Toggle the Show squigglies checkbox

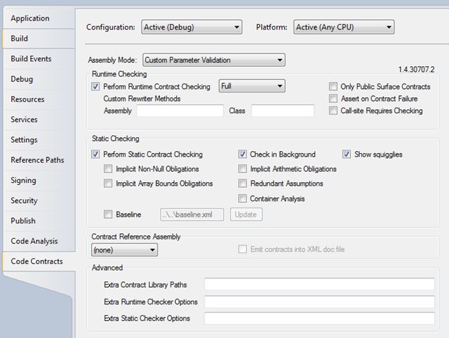[347, 154]
